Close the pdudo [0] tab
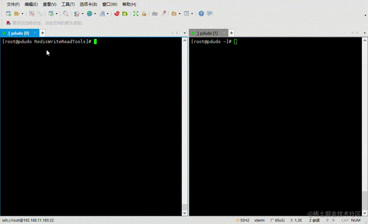Screen dimensions: 368x224 (x=35, y=33)
